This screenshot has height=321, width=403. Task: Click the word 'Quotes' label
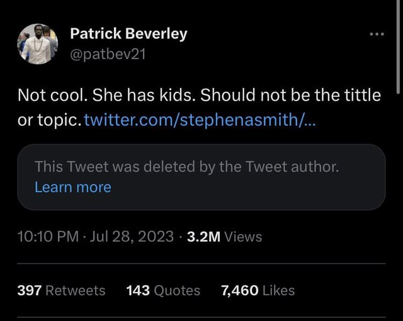pos(177,290)
